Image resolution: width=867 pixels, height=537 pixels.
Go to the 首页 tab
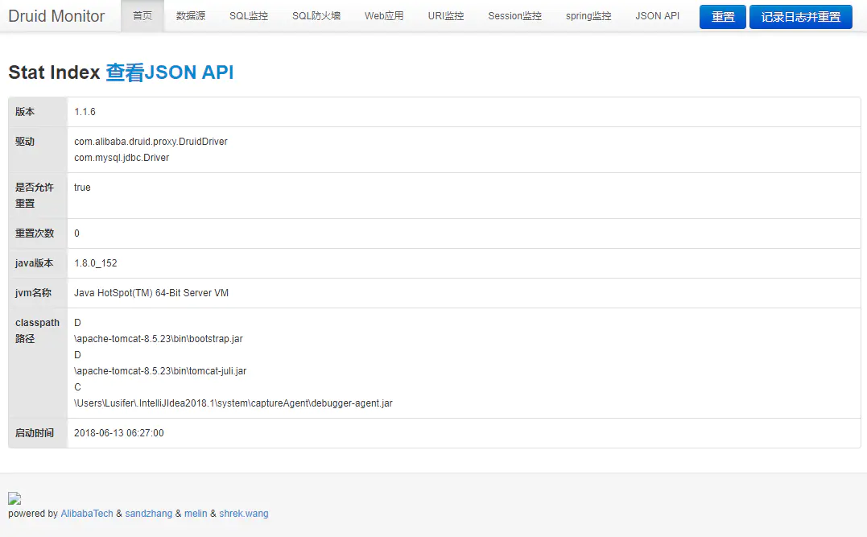point(142,16)
